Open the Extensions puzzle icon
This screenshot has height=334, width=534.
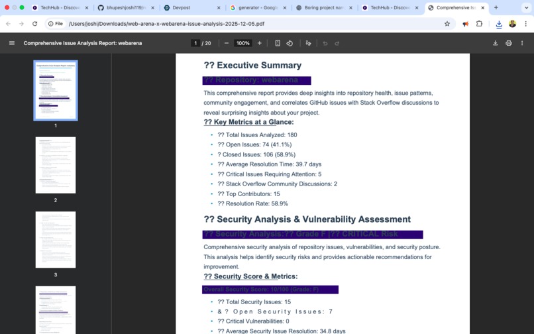point(479,24)
